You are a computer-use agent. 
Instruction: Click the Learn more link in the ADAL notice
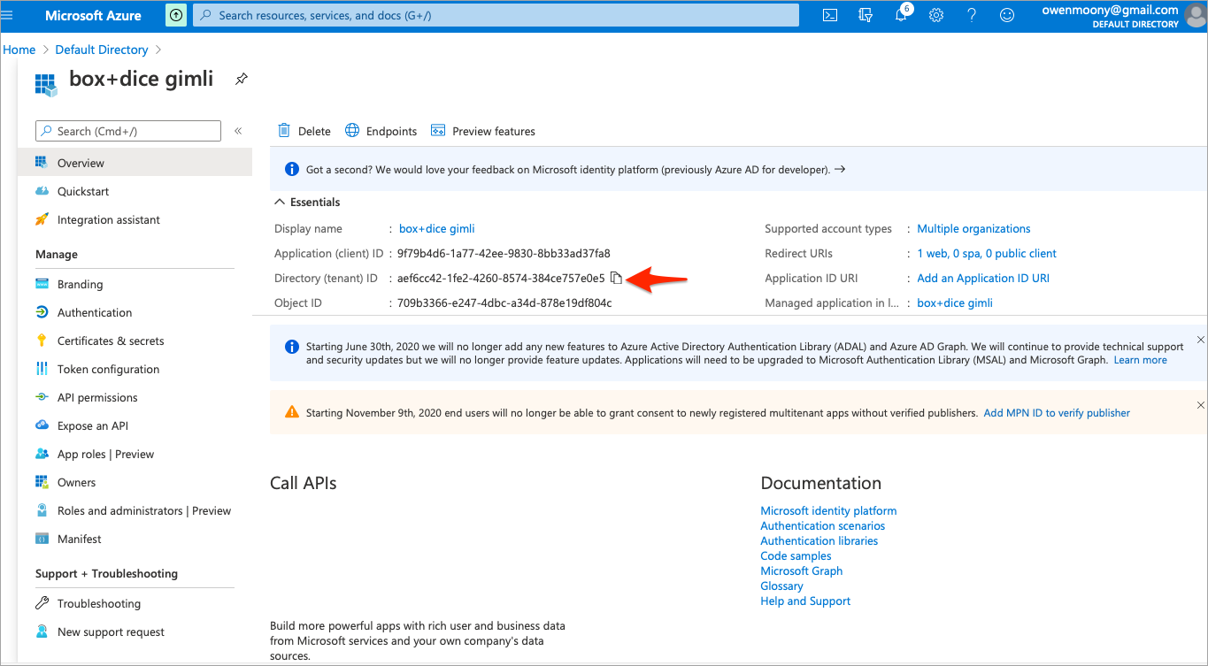(x=1141, y=360)
